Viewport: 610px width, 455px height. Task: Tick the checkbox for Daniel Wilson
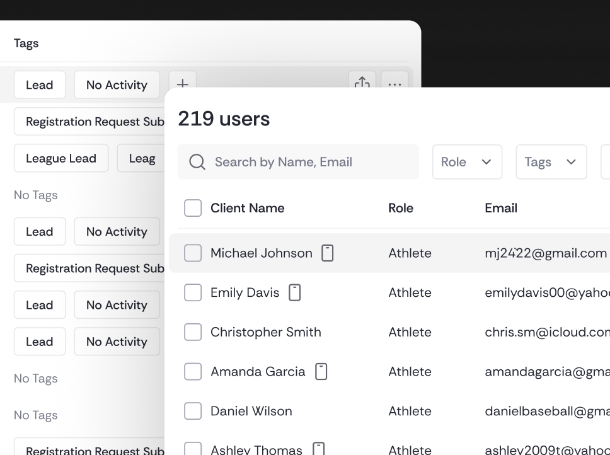(193, 412)
